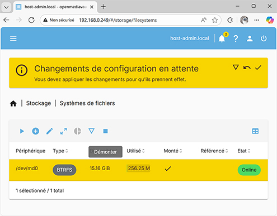Sort table by Utilisé column
277x216 pixels.
135,151
